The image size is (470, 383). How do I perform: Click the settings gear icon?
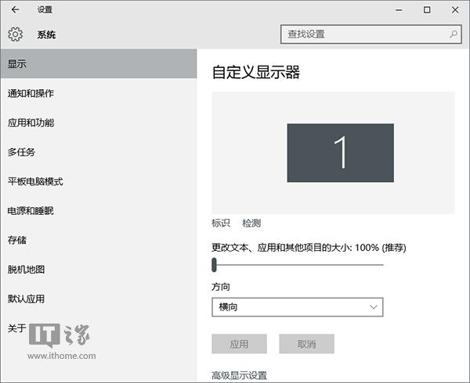[16, 34]
